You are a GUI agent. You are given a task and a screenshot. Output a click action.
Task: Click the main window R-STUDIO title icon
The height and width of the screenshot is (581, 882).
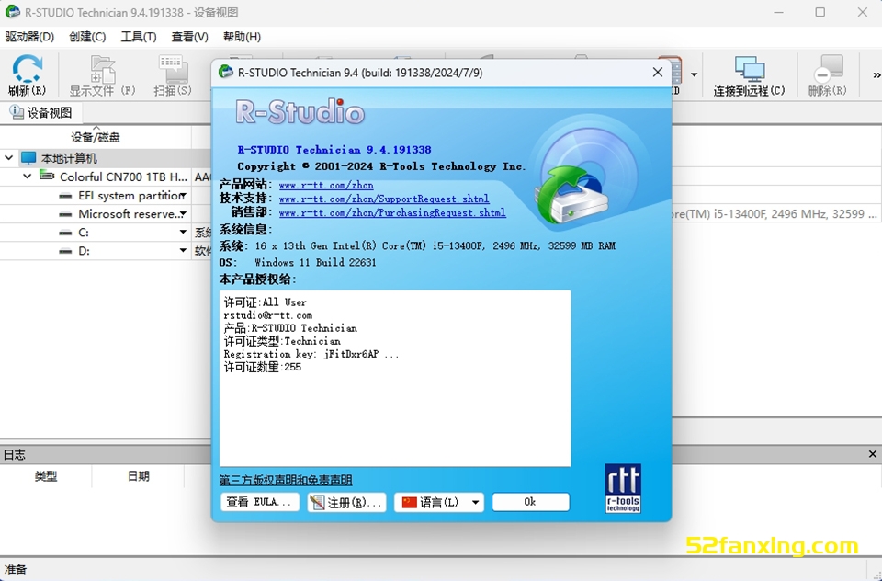(12, 12)
